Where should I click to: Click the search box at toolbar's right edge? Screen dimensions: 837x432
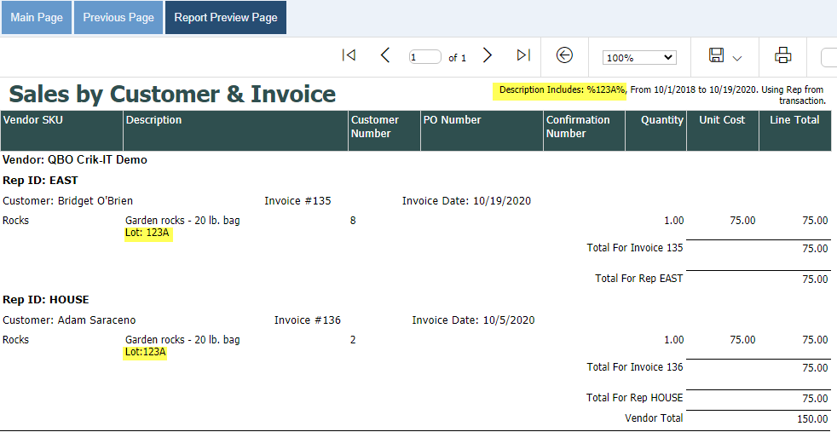tap(828, 57)
